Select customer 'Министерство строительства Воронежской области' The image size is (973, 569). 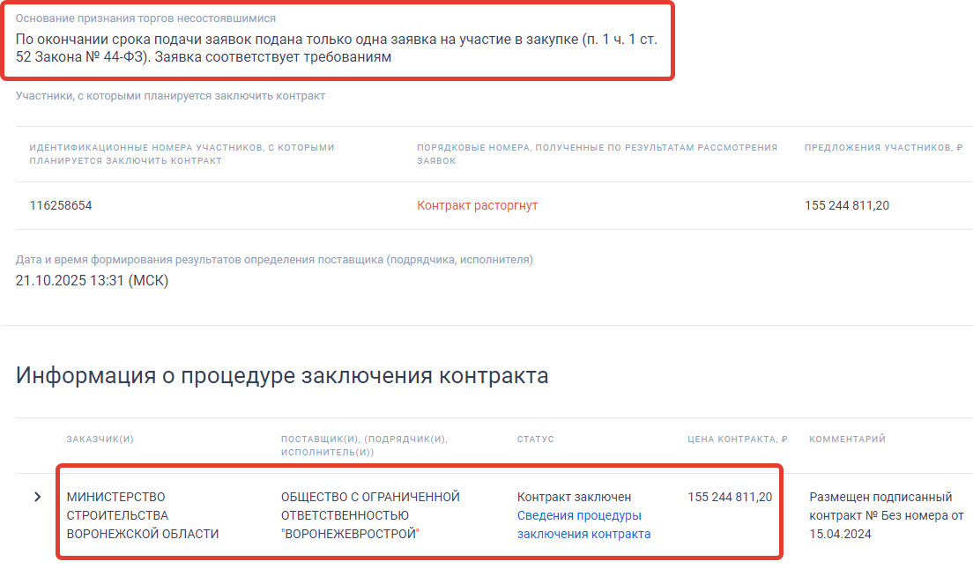click(142, 515)
